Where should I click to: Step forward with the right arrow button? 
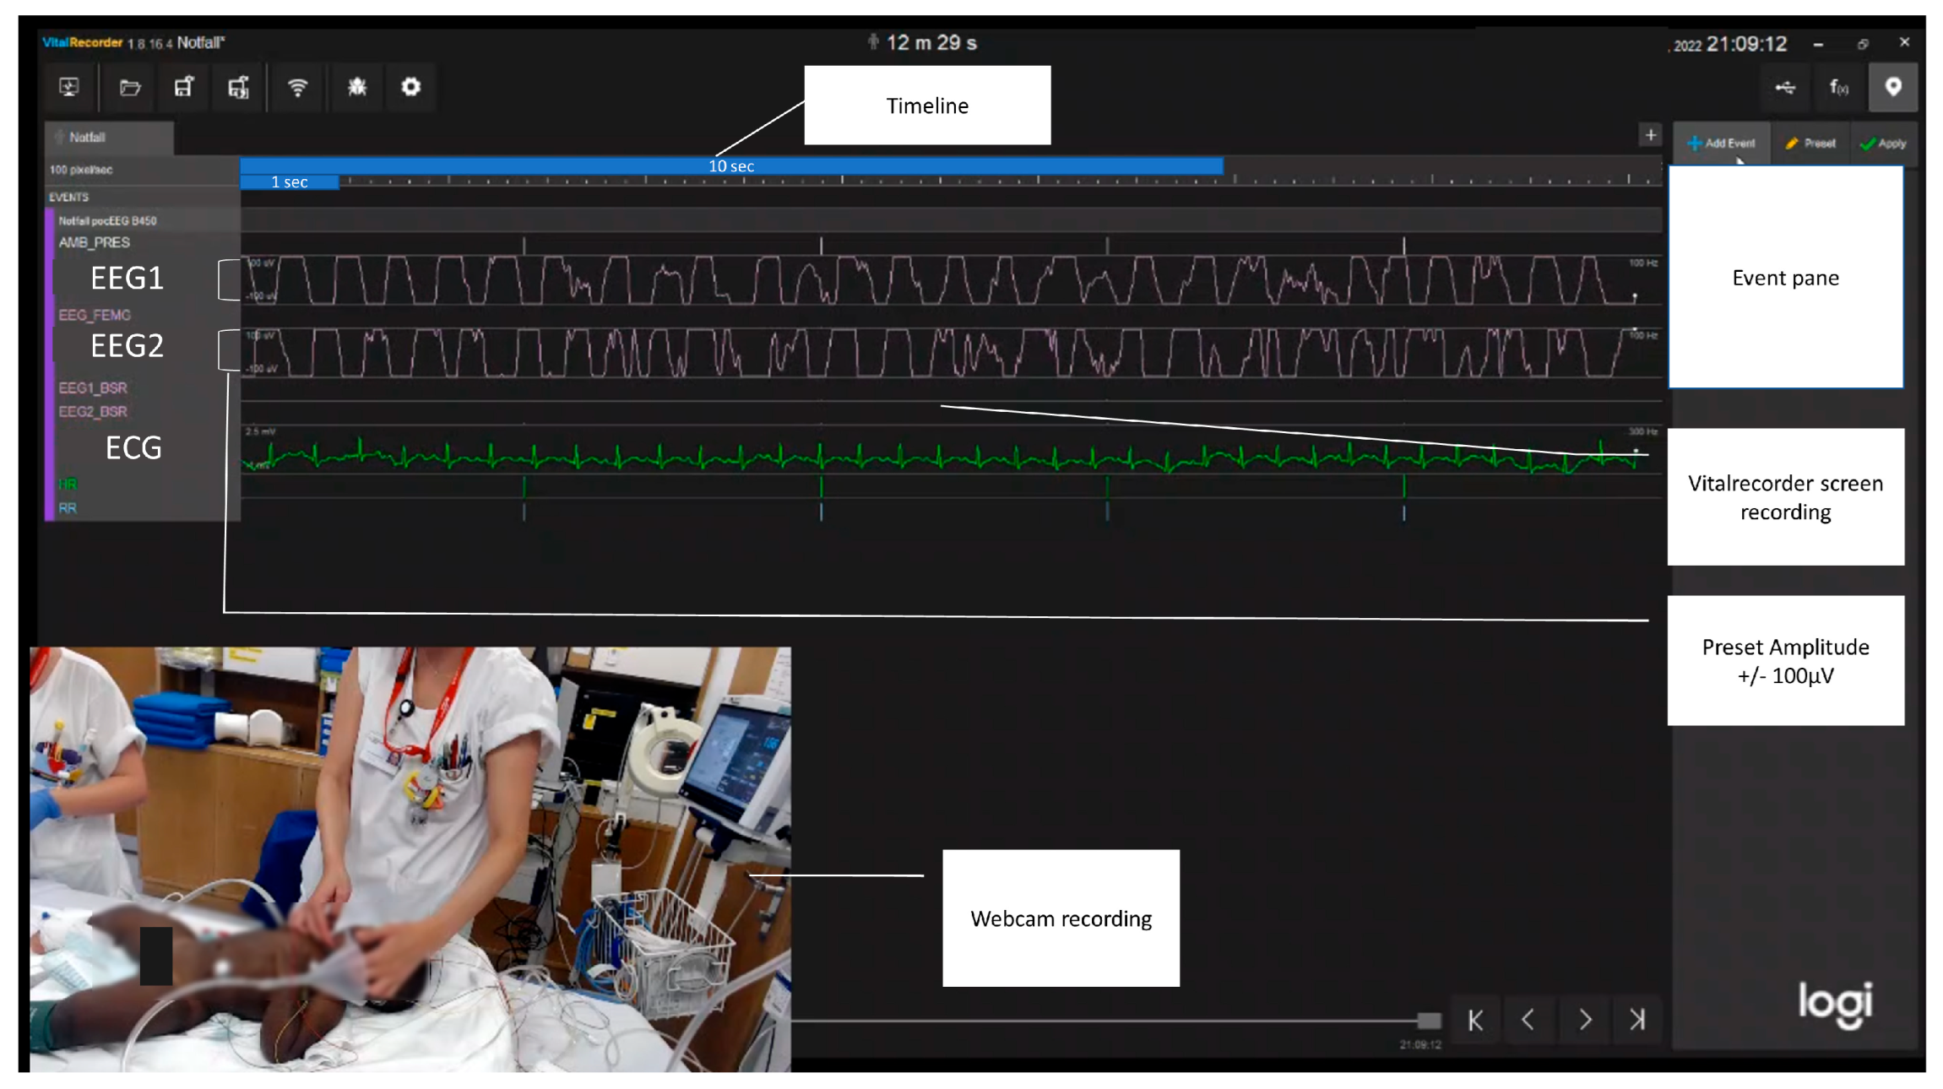[1584, 1020]
